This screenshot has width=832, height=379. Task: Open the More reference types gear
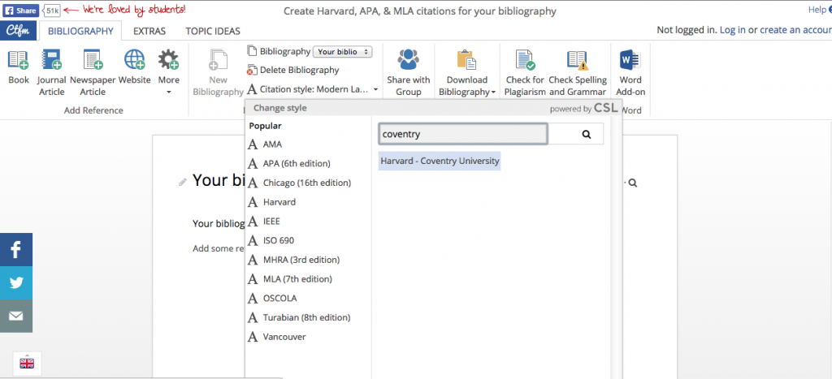(168, 72)
